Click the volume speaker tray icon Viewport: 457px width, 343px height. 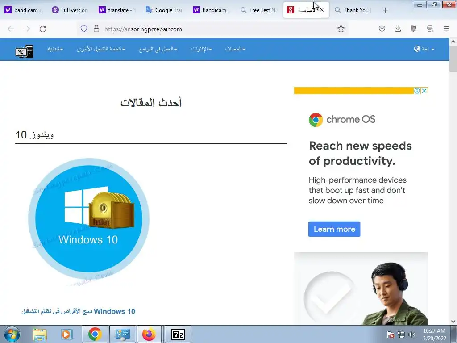(411, 335)
